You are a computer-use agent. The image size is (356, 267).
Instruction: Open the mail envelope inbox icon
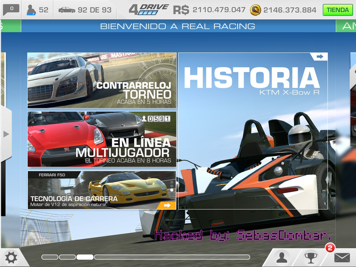click(x=342, y=258)
